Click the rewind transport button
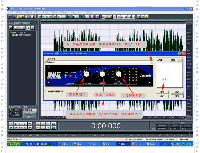 [16, 128]
